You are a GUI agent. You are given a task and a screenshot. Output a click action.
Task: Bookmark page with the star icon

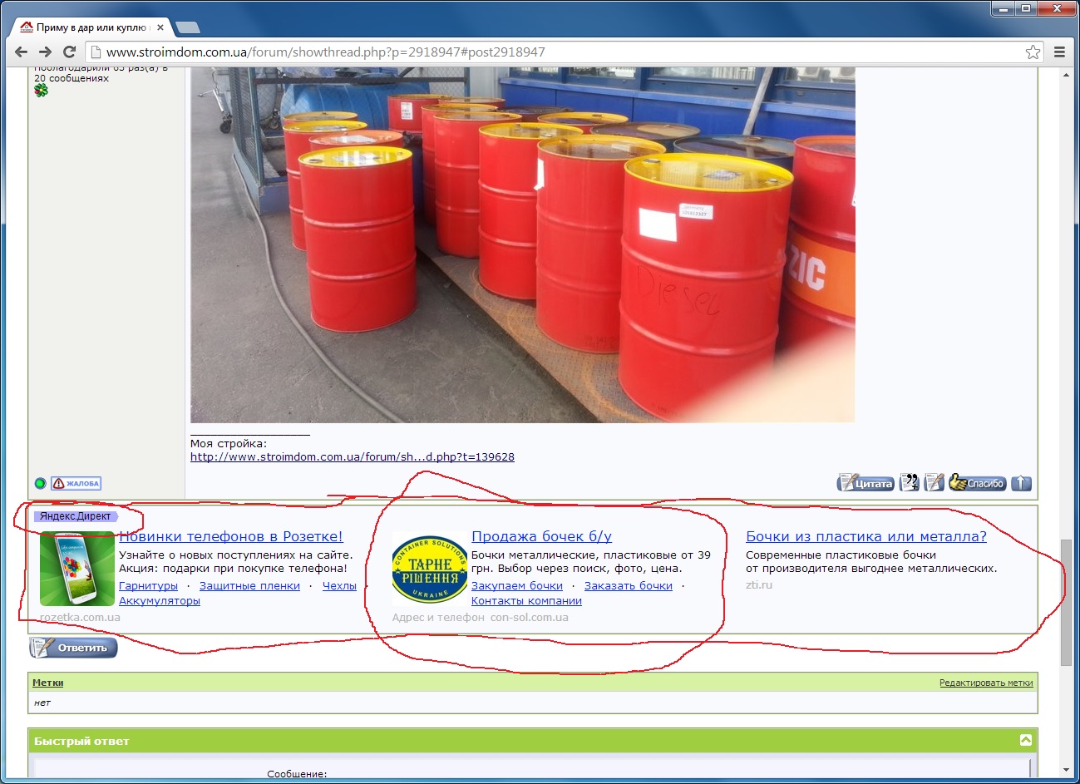(x=1033, y=52)
